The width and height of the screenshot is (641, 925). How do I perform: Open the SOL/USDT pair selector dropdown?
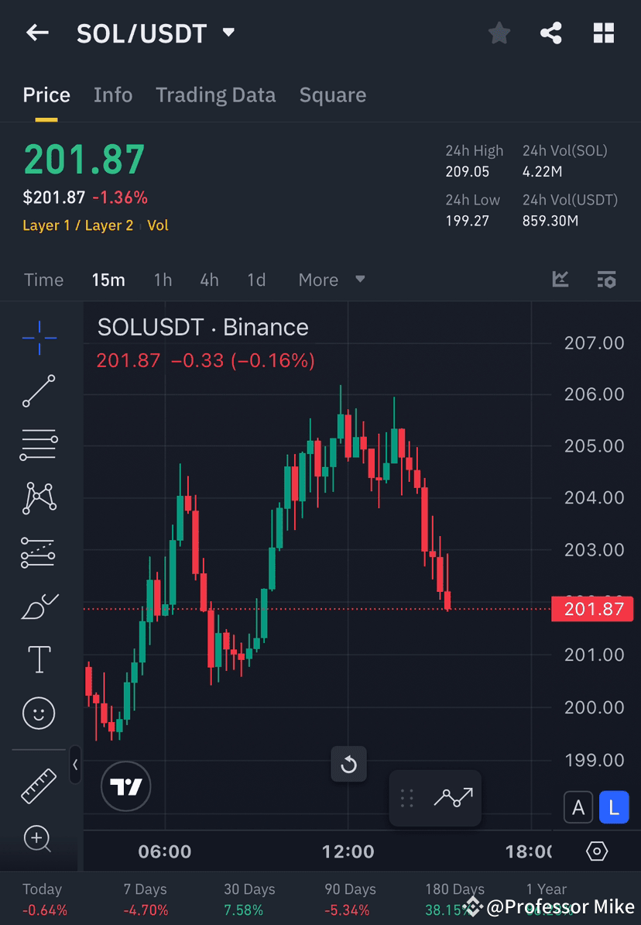point(228,33)
